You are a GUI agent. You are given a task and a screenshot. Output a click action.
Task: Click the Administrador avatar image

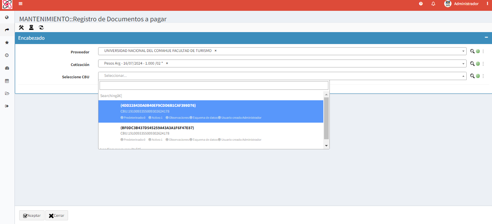pos(448,4)
